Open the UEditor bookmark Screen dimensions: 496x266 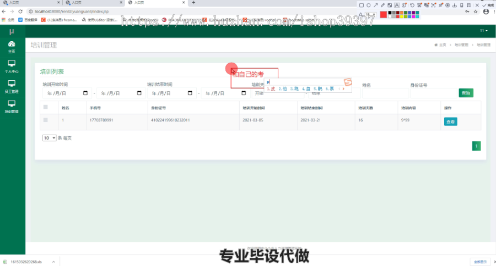coord(100,20)
